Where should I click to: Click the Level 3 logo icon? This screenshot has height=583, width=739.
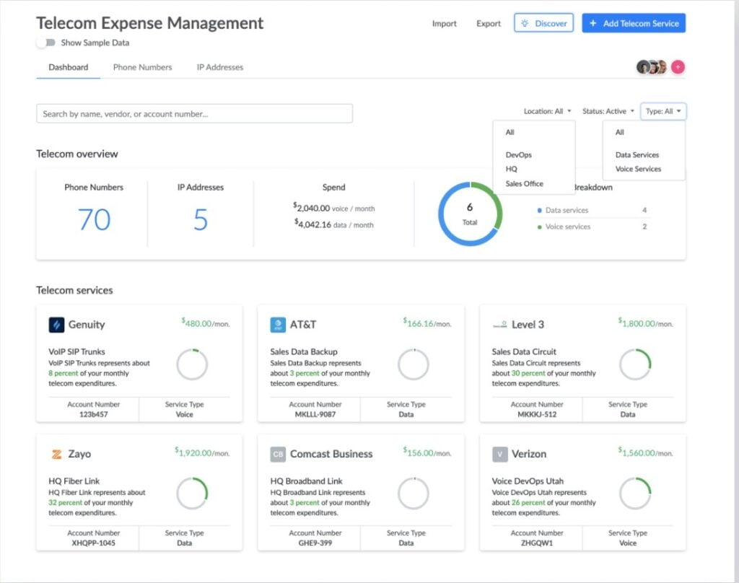pos(499,325)
